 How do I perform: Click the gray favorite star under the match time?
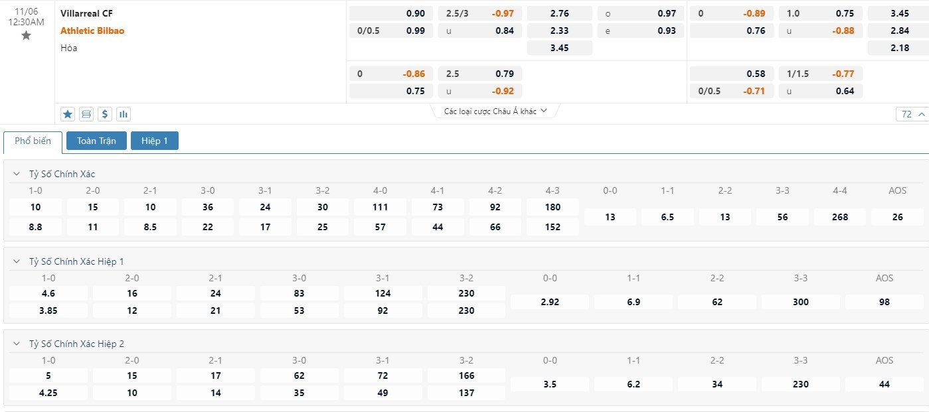[x=27, y=36]
